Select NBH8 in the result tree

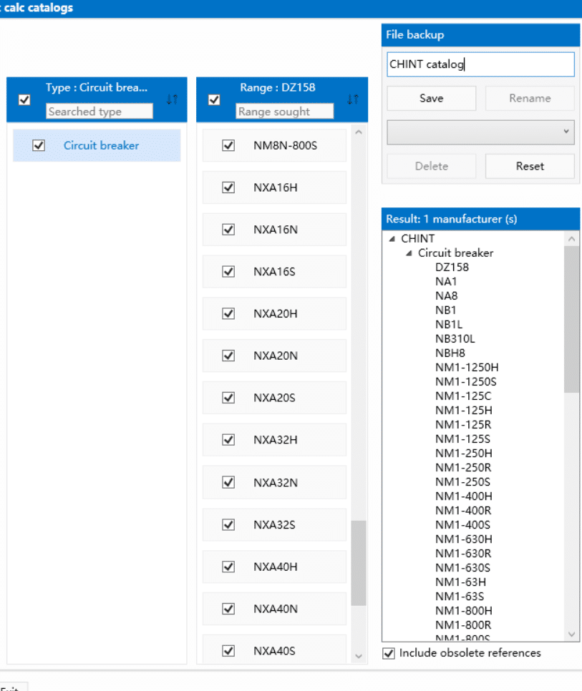450,353
